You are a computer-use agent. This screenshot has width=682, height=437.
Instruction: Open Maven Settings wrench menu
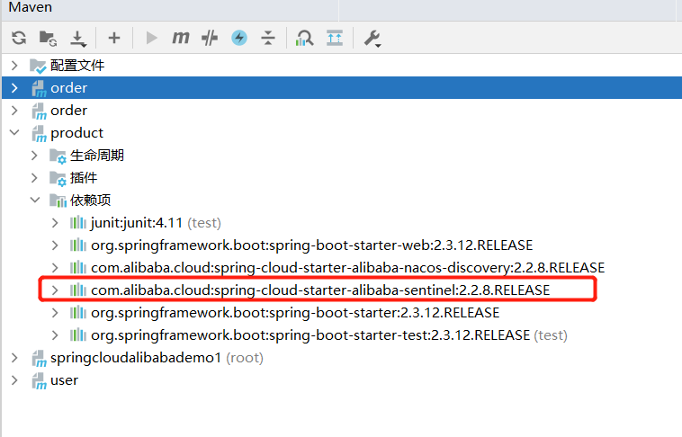click(372, 38)
